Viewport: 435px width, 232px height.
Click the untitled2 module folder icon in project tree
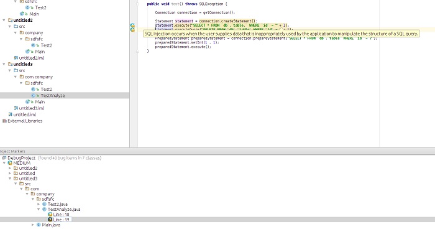click(x=11, y=20)
